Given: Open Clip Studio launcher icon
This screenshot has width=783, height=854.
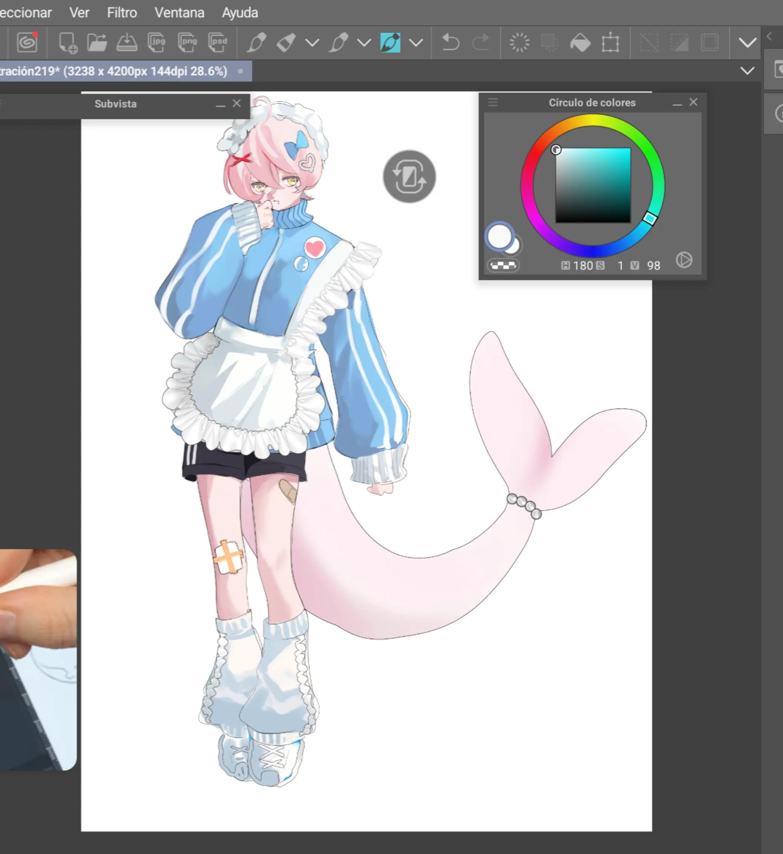Looking at the screenshot, I should (x=27, y=42).
